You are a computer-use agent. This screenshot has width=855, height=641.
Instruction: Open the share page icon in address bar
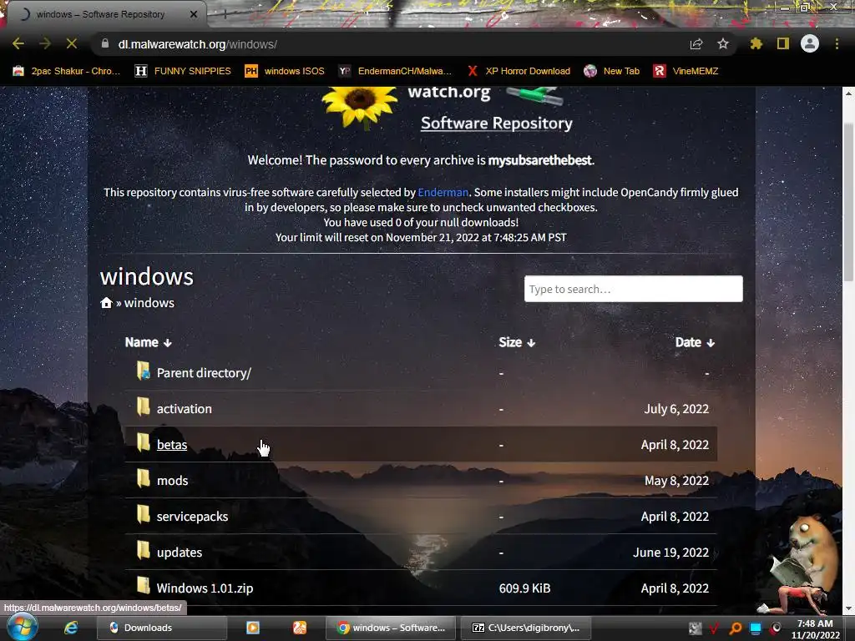tap(696, 44)
